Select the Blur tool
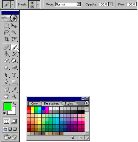 pos(6,67)
